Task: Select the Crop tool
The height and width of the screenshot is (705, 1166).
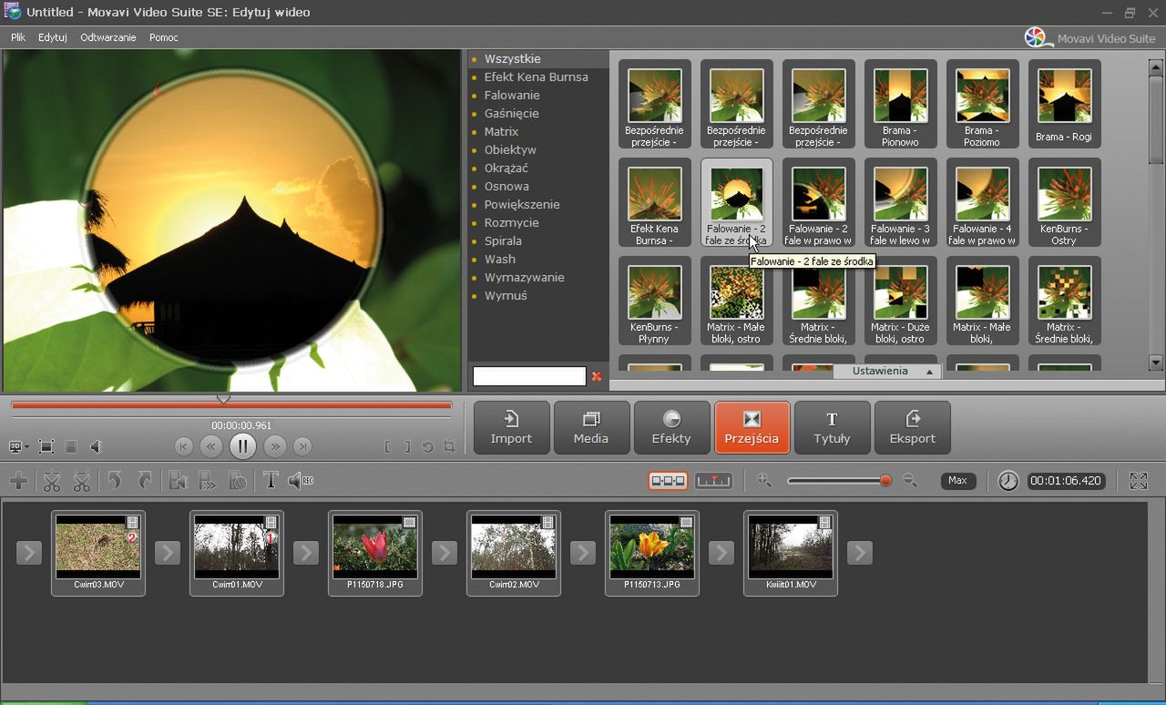Action: tap(449, 446)
